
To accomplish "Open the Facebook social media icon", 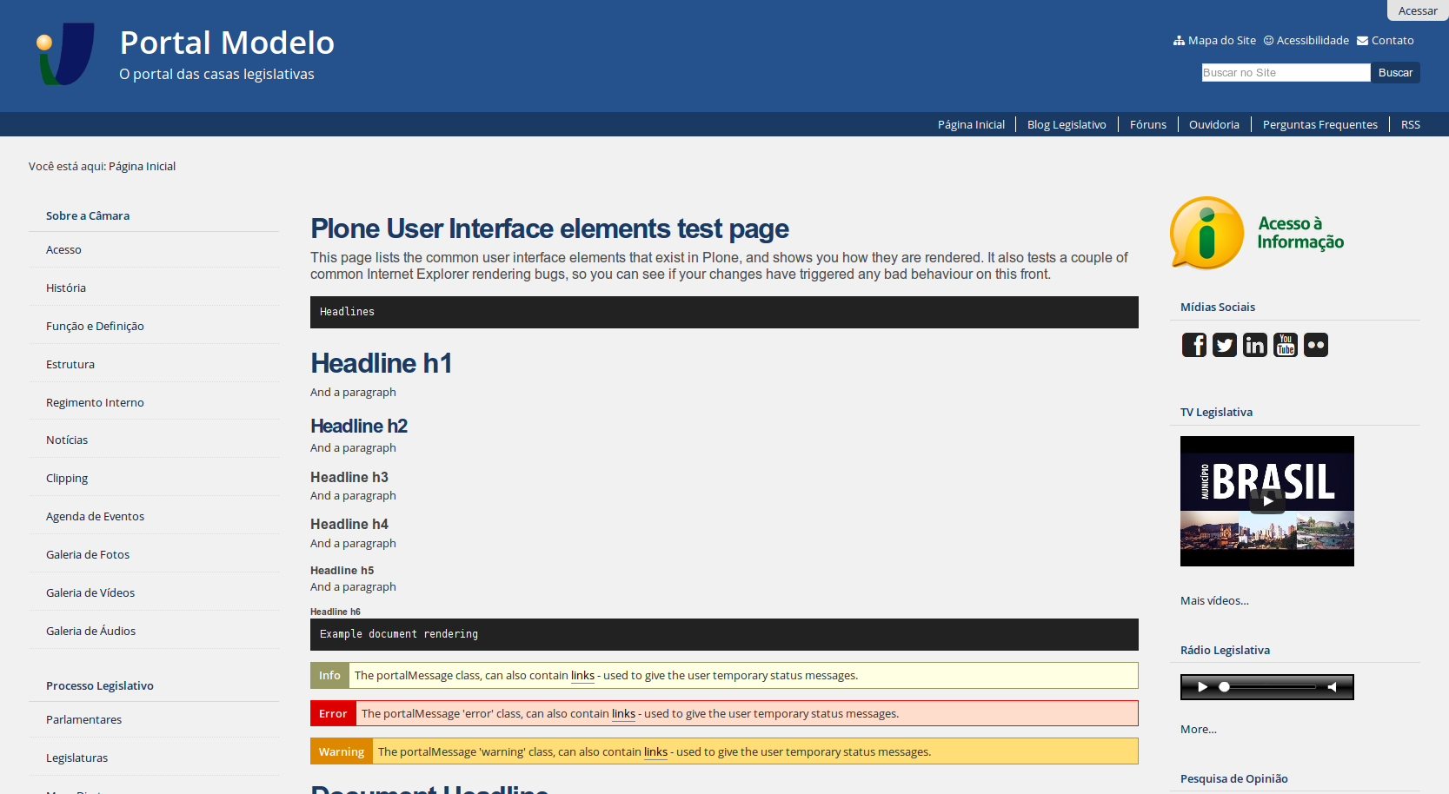I will coord(1194,345).
